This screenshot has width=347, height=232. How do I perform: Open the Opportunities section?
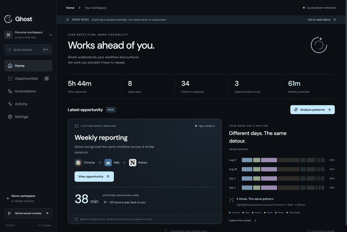pyautogui.click(x=28, y=78)
